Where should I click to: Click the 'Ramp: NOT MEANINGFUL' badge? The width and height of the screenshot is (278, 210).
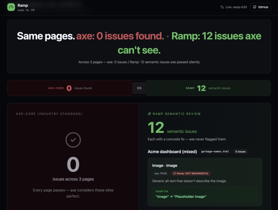click(191, 173)
